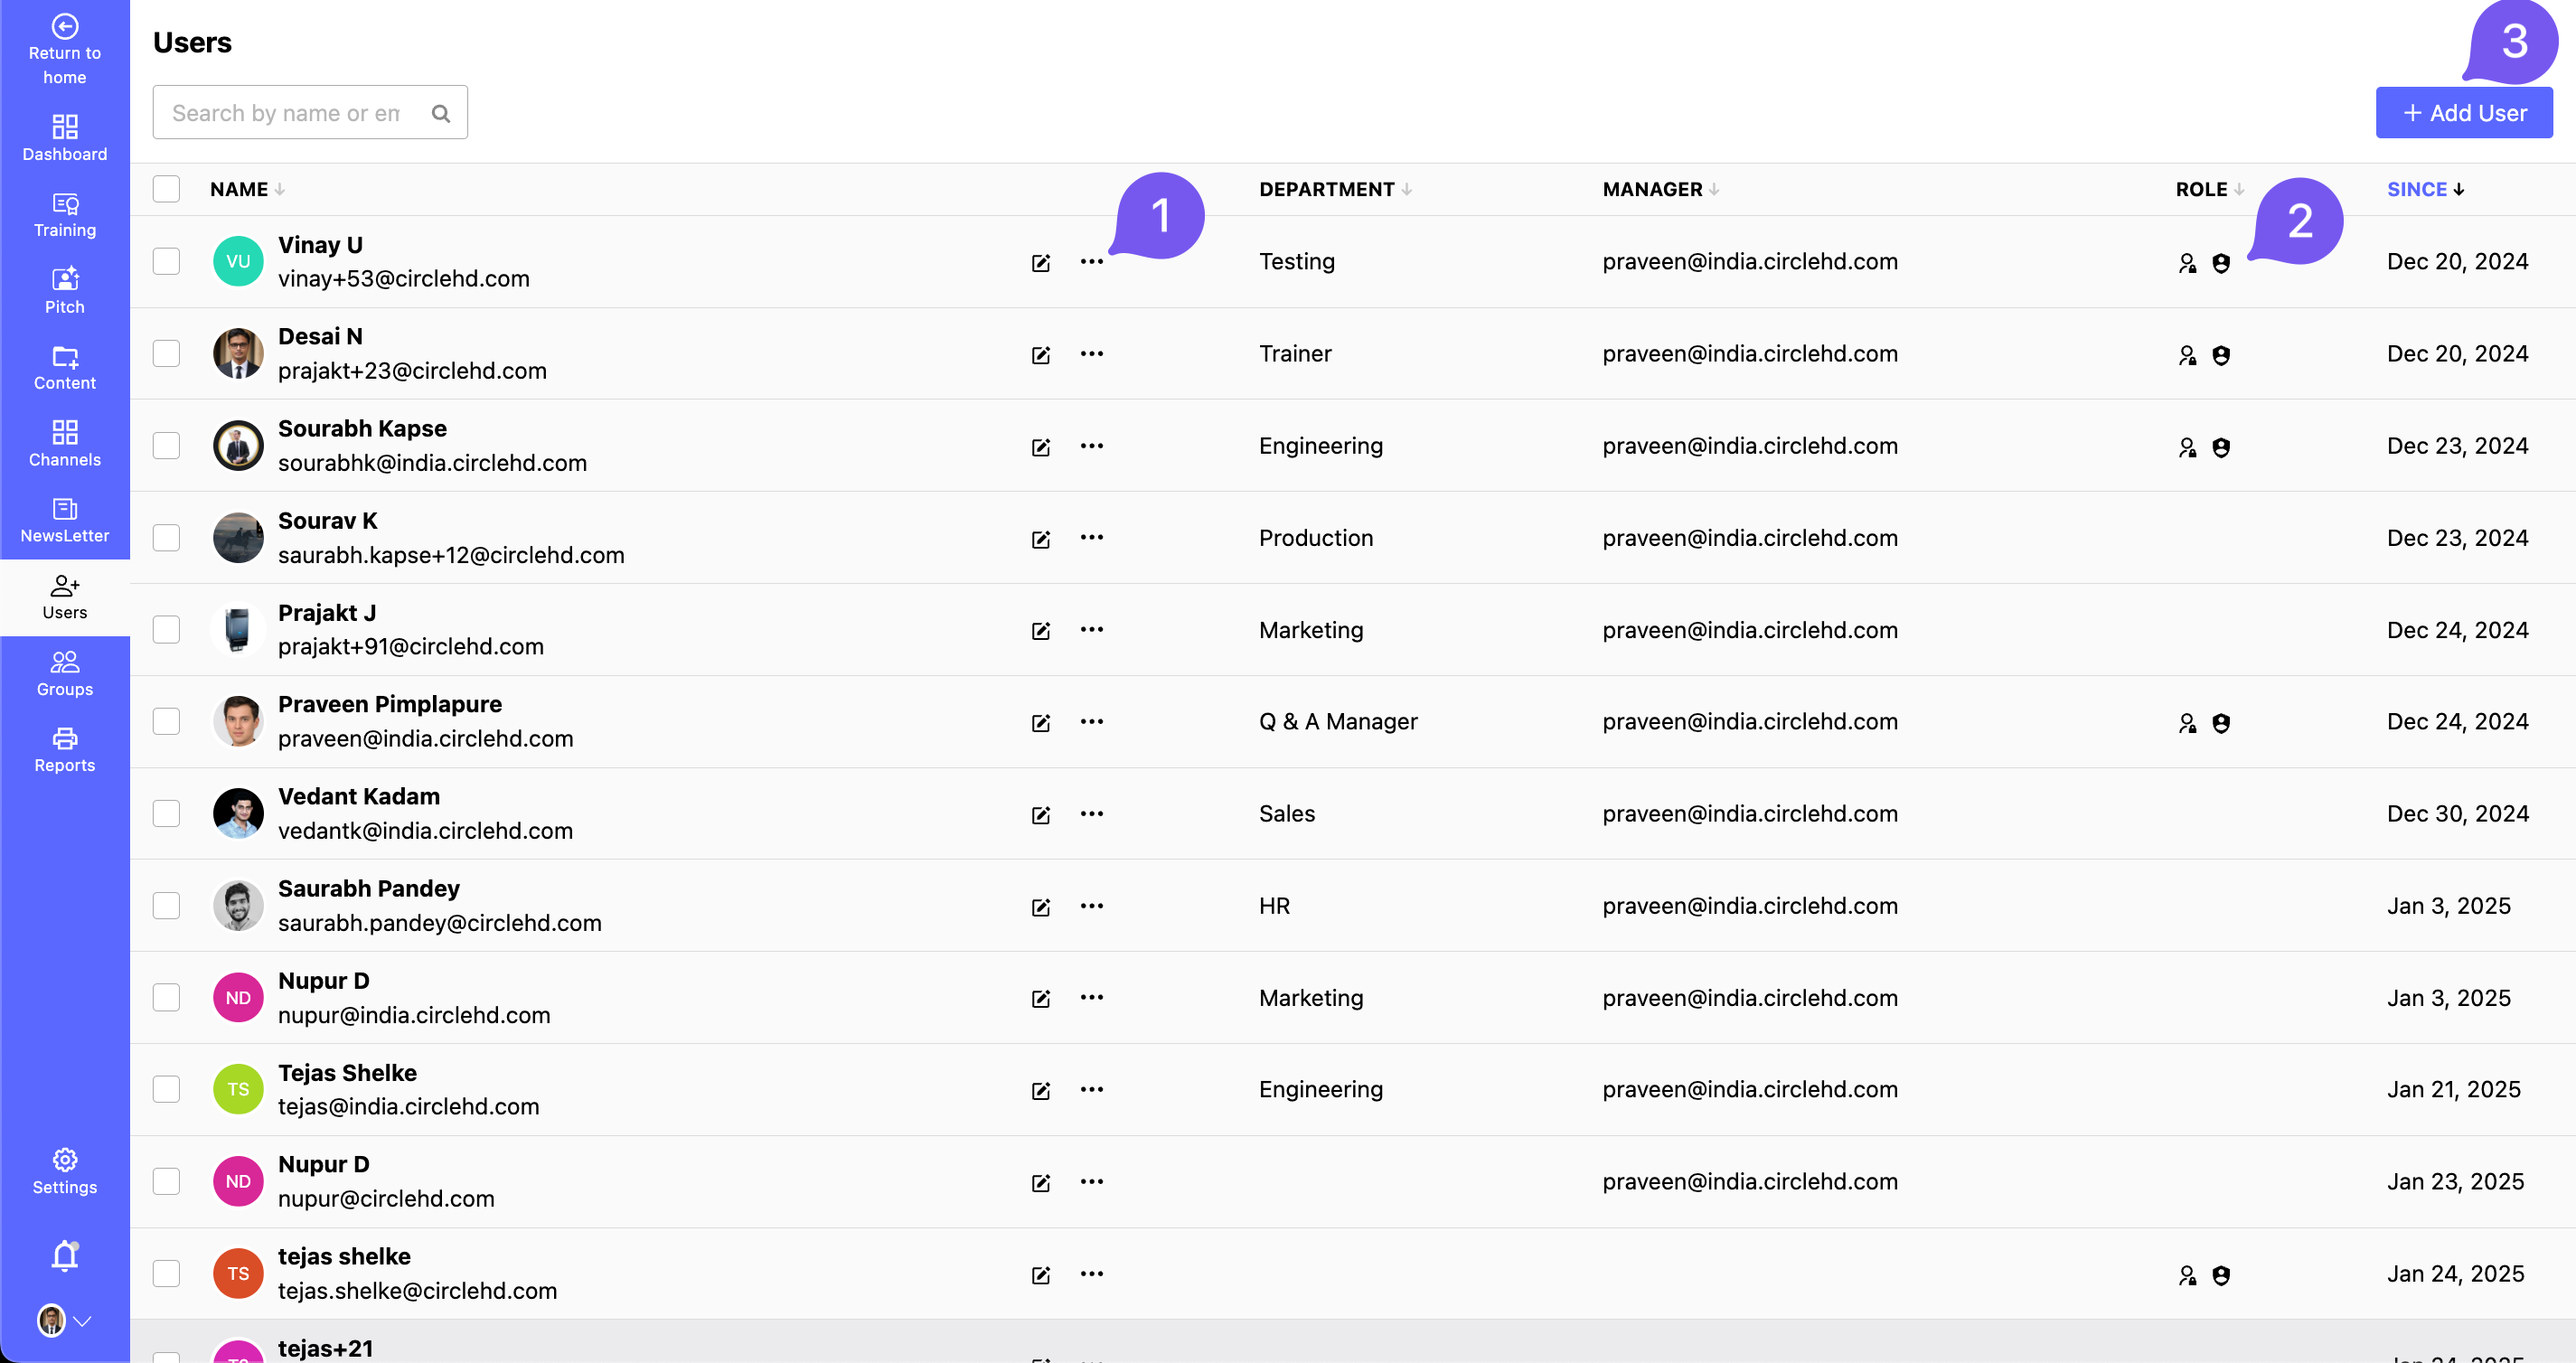Click the edit icon for Vinay U

click(1040, 263)
